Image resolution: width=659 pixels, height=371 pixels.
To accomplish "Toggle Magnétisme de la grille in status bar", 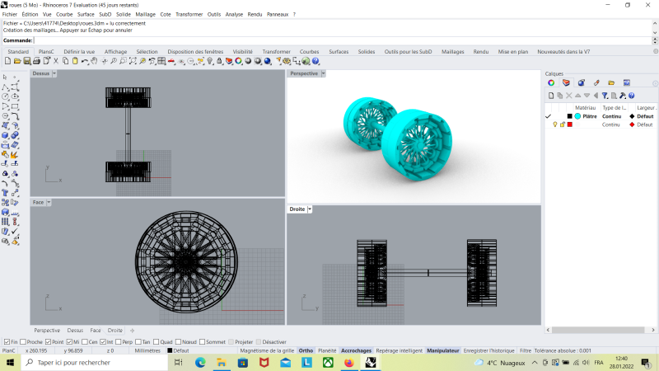I will click(266, 350).
